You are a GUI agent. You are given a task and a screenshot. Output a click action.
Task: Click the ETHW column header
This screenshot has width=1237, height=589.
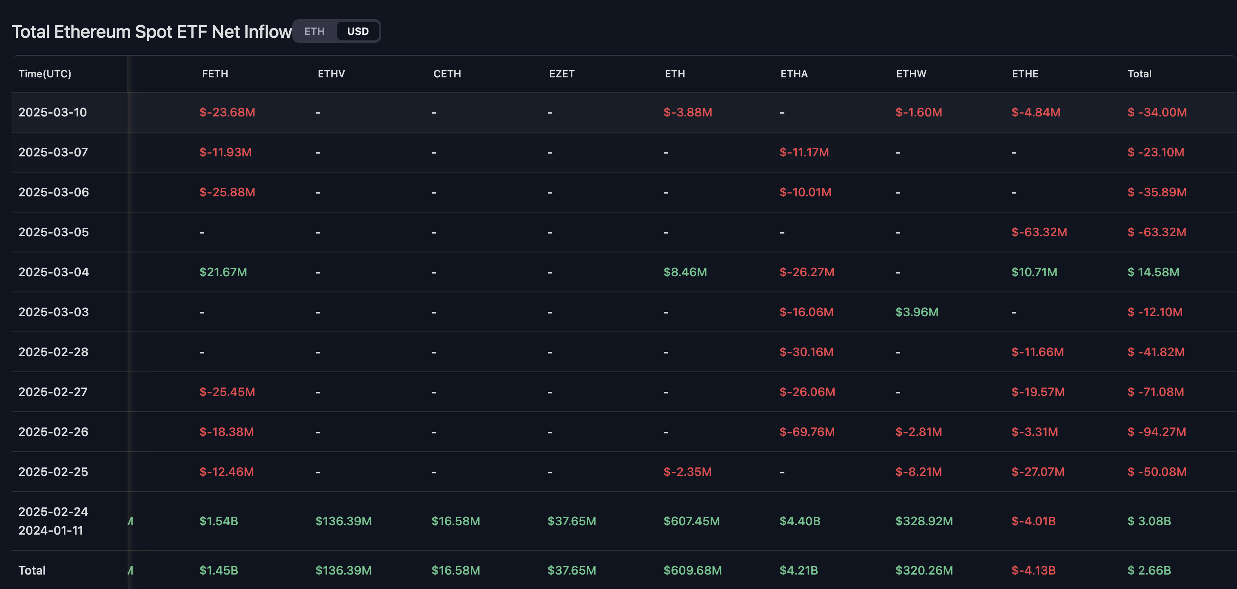click(x=912, y=74)
